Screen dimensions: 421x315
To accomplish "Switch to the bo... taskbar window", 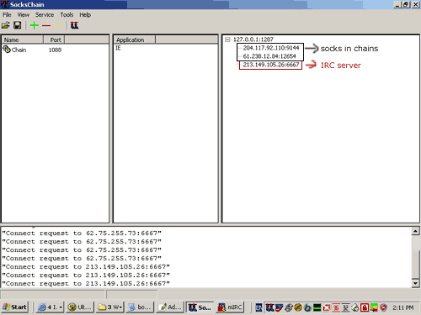I will (x=141, y=307).
